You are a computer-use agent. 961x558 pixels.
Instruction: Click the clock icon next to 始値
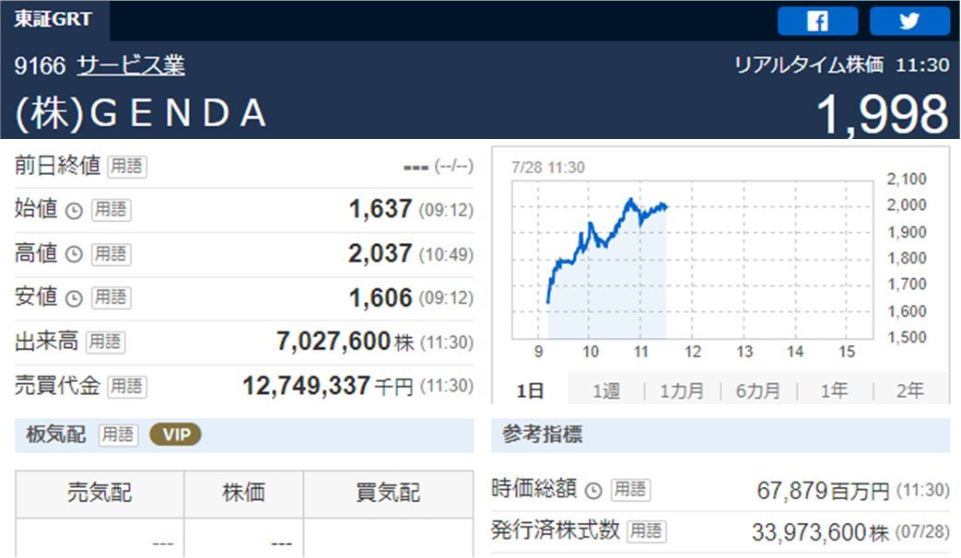(74, 210)
